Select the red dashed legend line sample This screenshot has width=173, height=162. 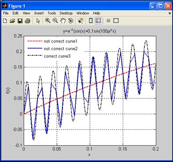click(35, 41)
